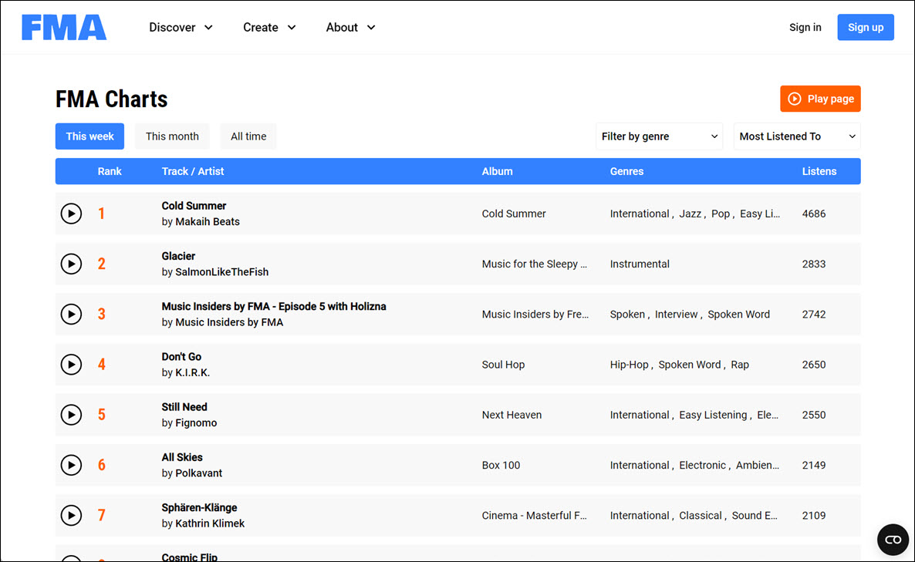
Task: Select the Instrumental genre on the Glacier row
Action: click(640, 264)
